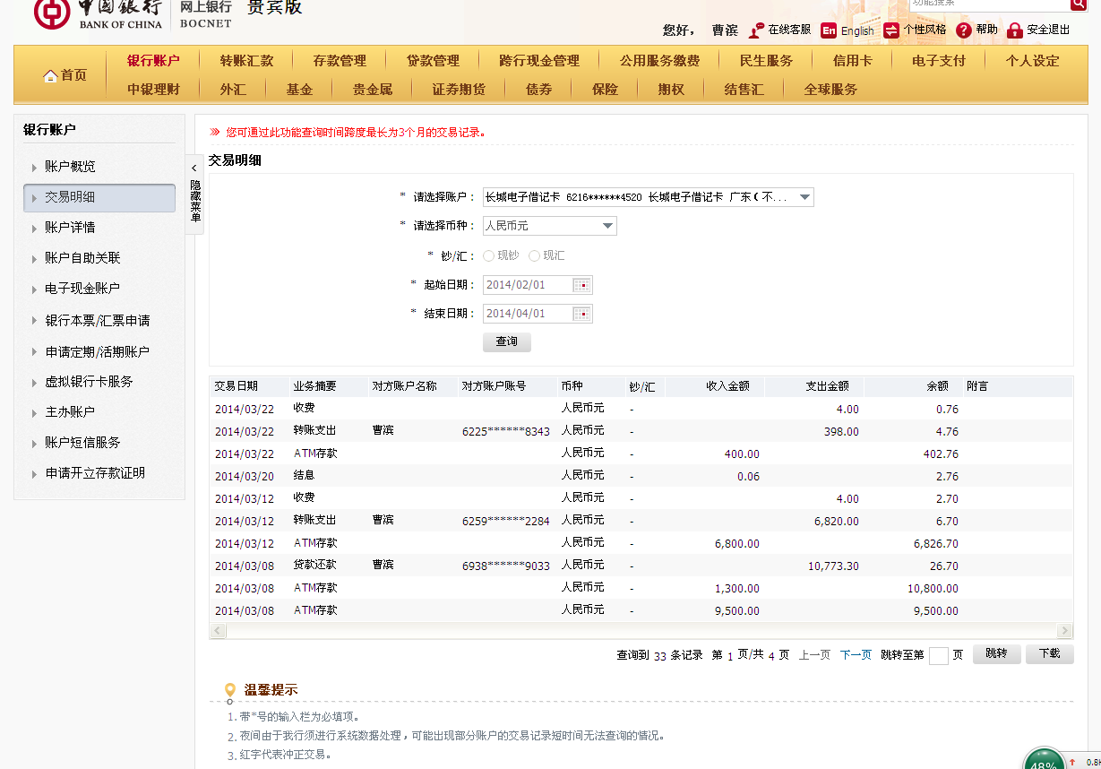
Task: Expand 账户详情 in the left sidebar
Action: coord(70,228)
